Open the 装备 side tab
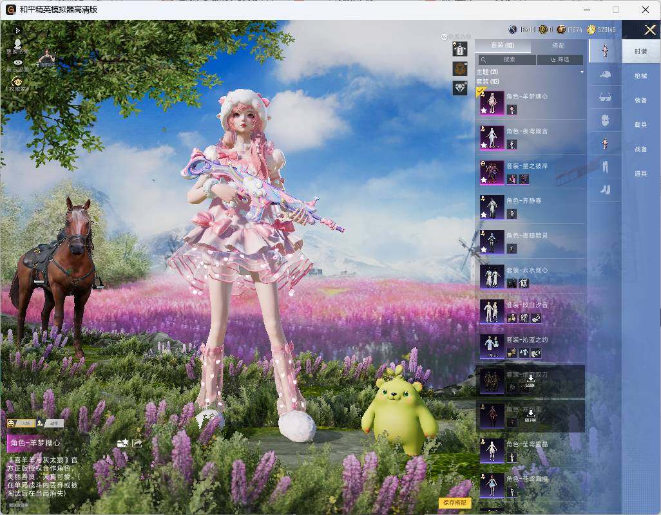 [x=641, y=100]
